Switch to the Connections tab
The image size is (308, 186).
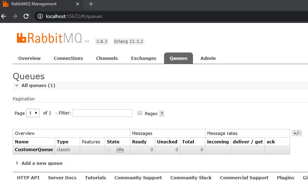tap(68, 58)
